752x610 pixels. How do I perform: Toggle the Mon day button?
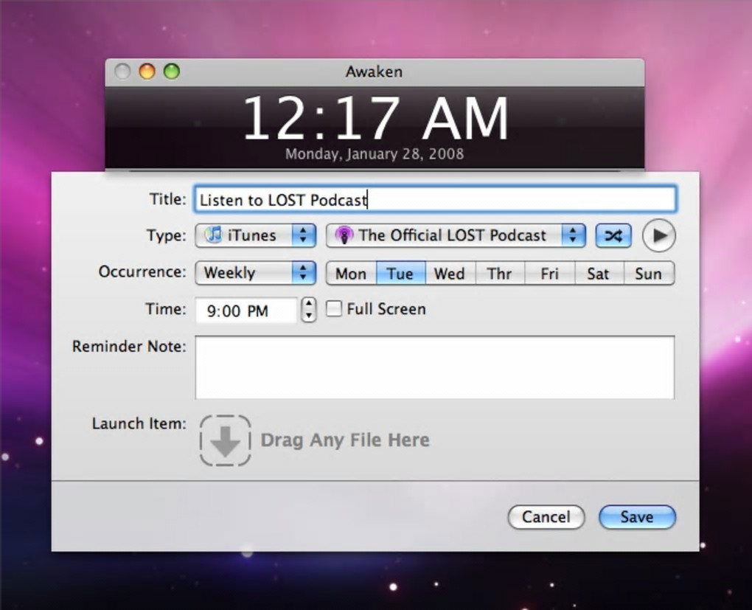point(351,274)
